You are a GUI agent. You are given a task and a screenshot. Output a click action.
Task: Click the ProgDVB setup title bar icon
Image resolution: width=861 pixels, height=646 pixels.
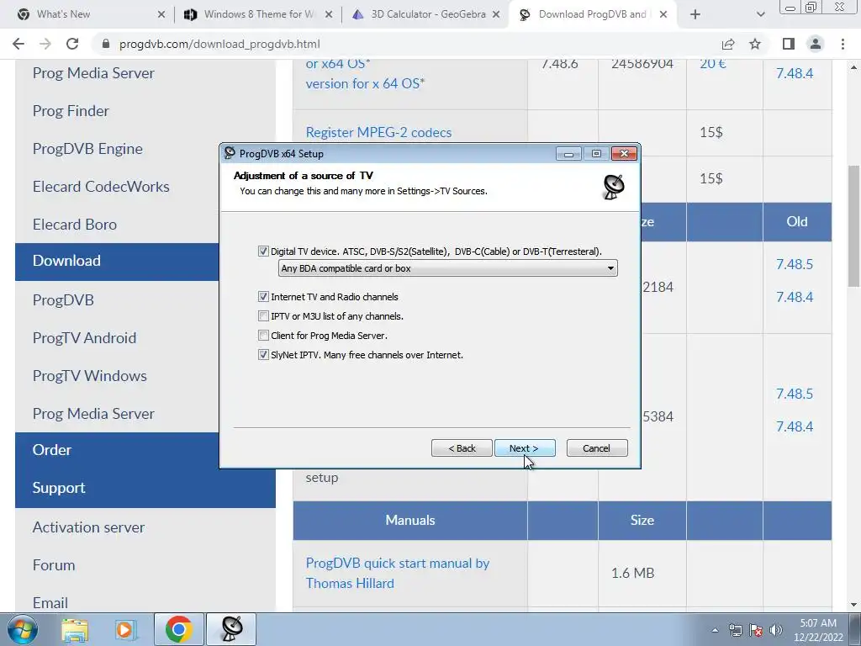coord(230,153)
